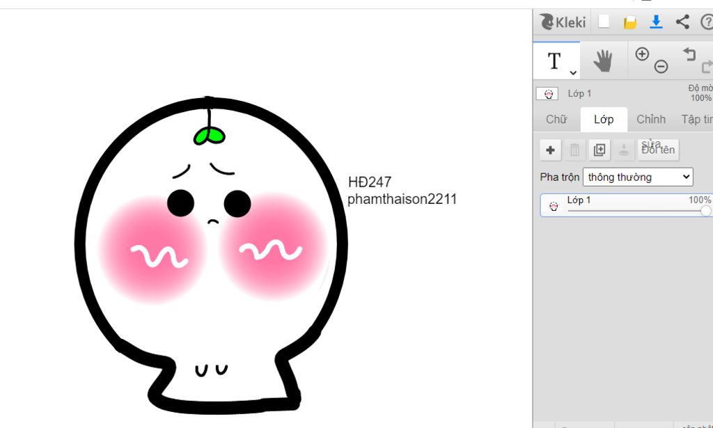Click the Kleki logo
Viewport: 713px width, 428px height.
point(563,22)
